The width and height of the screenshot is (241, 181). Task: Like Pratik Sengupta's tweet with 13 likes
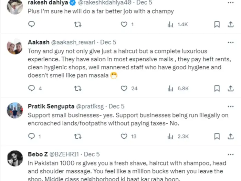tap(124, 137)
